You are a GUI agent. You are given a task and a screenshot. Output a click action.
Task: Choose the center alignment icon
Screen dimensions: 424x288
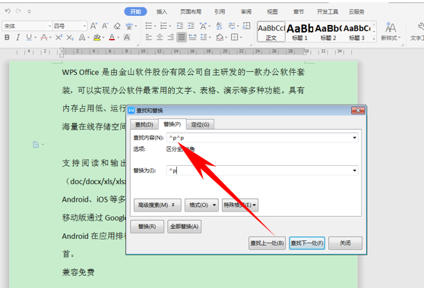point(160,37)
